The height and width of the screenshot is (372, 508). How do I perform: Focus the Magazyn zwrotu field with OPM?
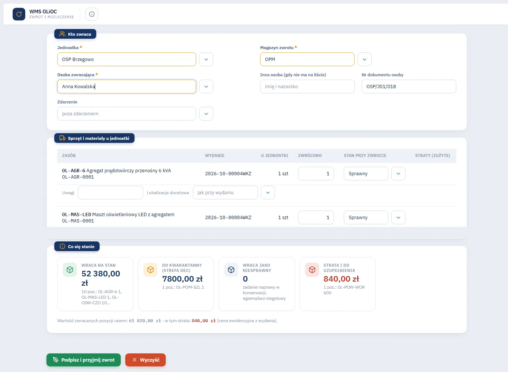[307, 59]
